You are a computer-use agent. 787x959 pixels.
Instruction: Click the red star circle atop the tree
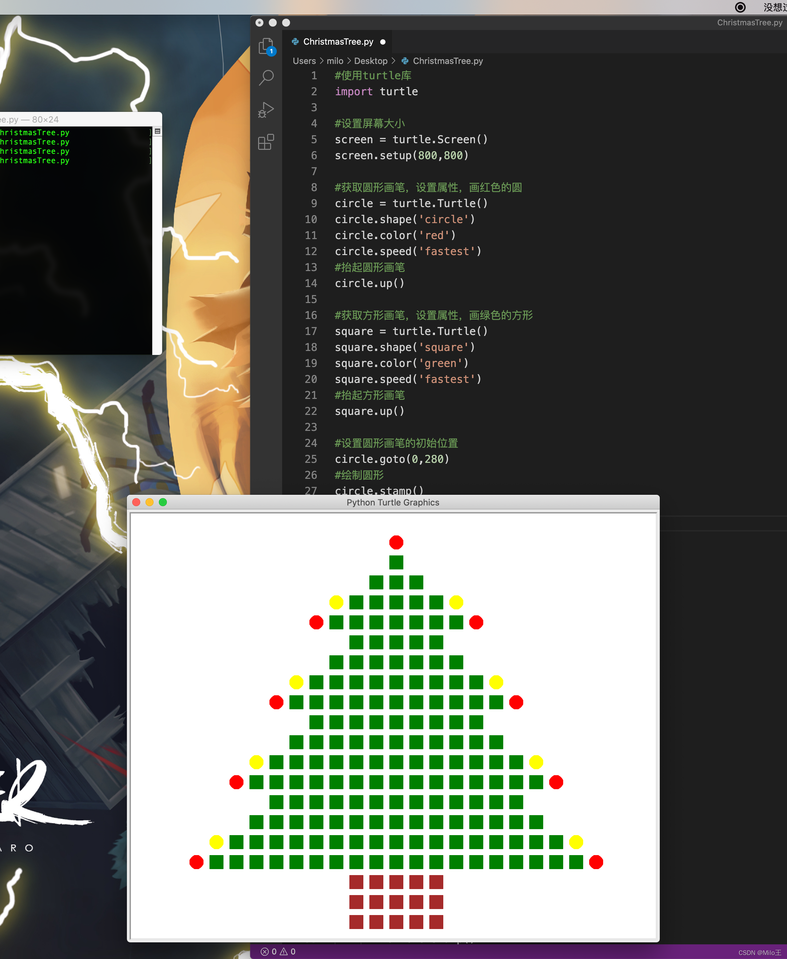pos(396,542)
